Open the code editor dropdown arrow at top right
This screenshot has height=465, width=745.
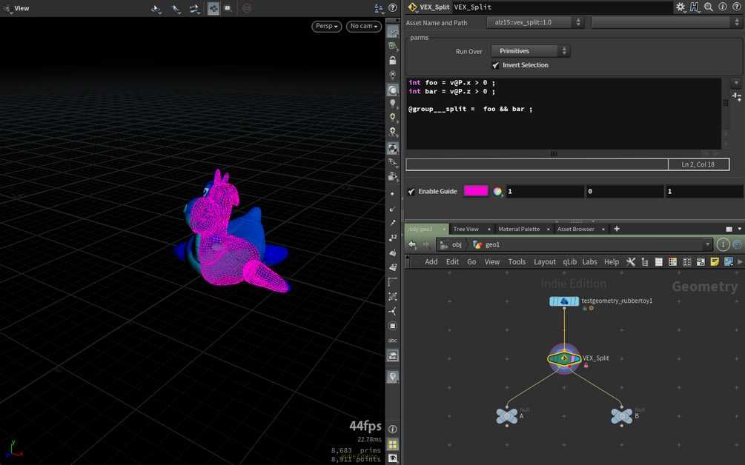pos(736,83)
